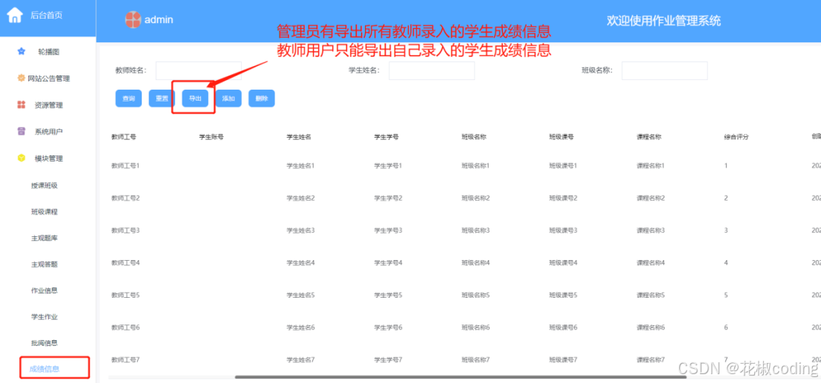Image resolution: width=821 pixels, height=383 pixels.
Task: Click the home icon beside 后台首页
Action: click(x=15, y=15)
